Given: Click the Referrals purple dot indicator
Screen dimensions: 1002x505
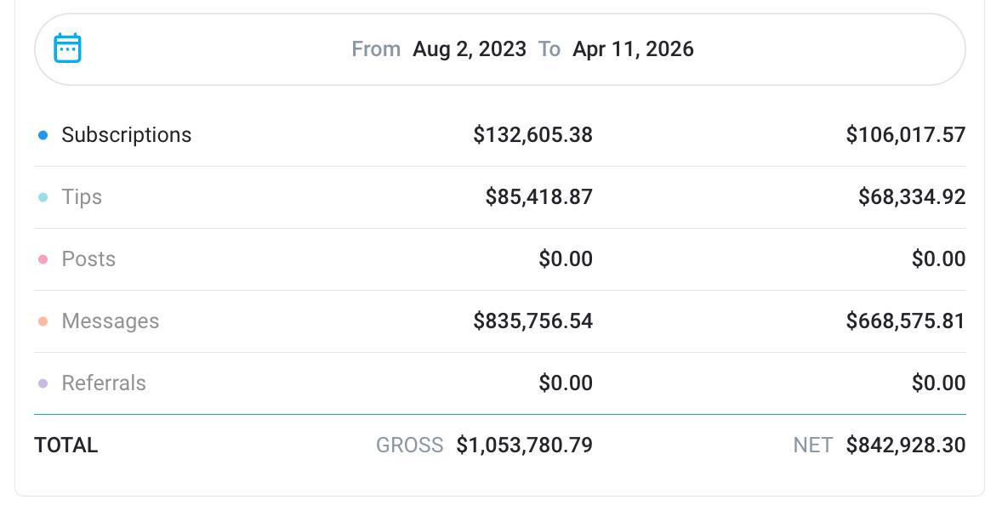Looking at the screenshot, I should pyautogui.click(x=43, y=383).
